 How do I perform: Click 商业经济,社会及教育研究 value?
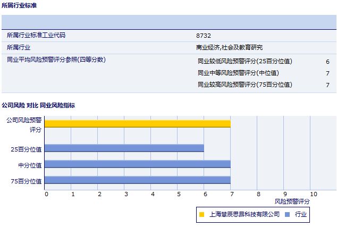click(229, 47)
